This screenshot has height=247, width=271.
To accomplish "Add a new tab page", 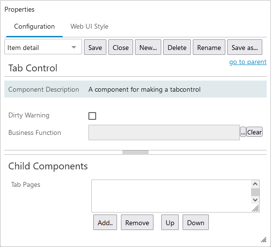I will [105, 222].
